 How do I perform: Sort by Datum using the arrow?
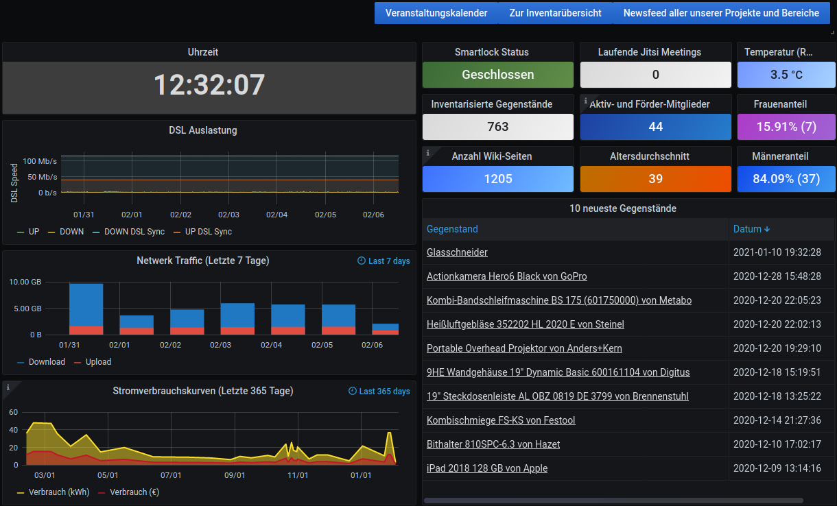pyautogui.click(x=767, y=229)
